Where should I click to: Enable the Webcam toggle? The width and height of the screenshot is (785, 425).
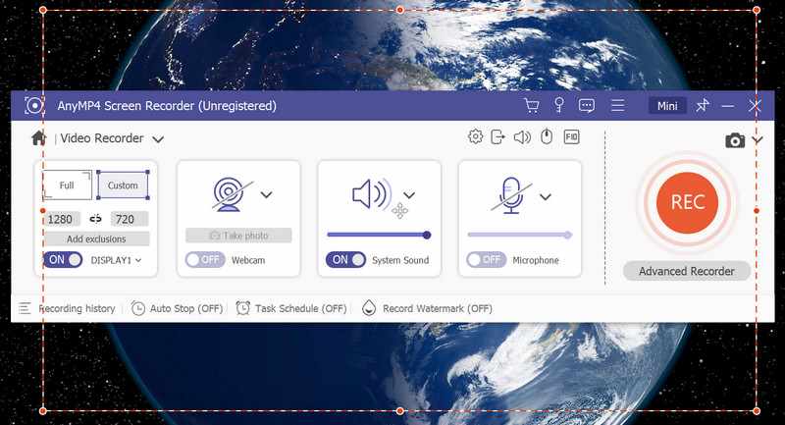pos(205,260)
